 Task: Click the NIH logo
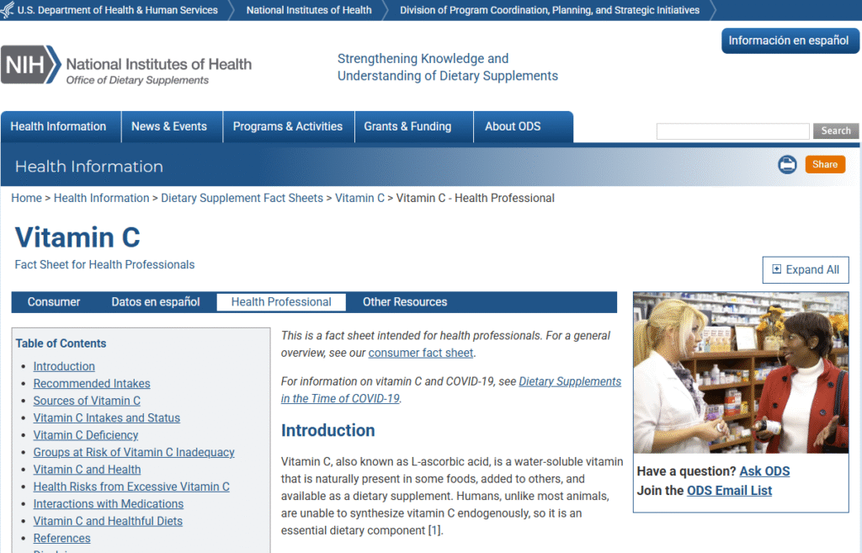click(x=31, y=65)
